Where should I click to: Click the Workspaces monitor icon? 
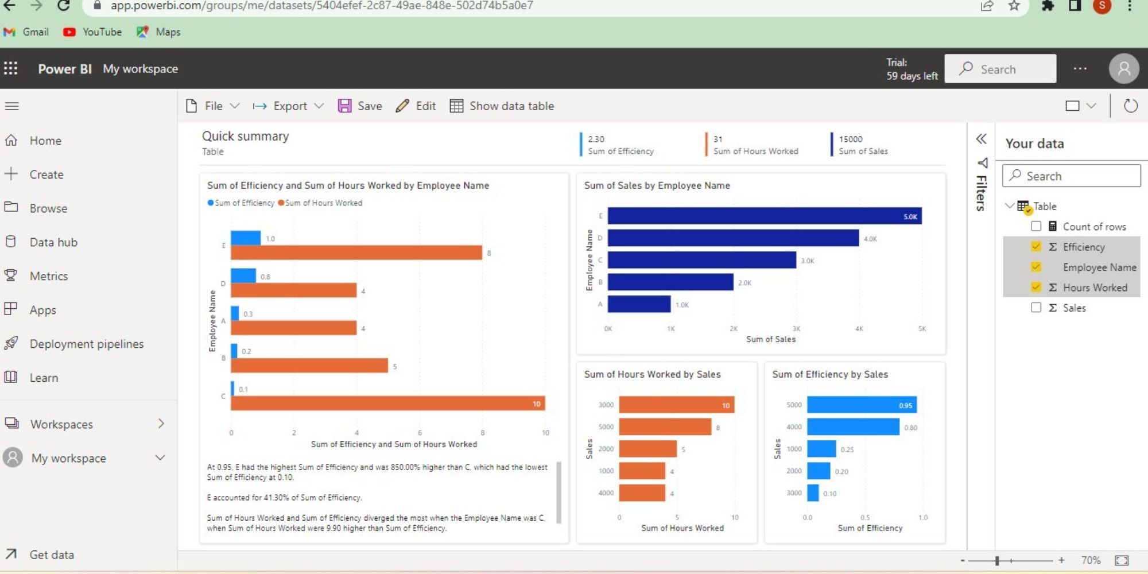(x=11, y=424)
